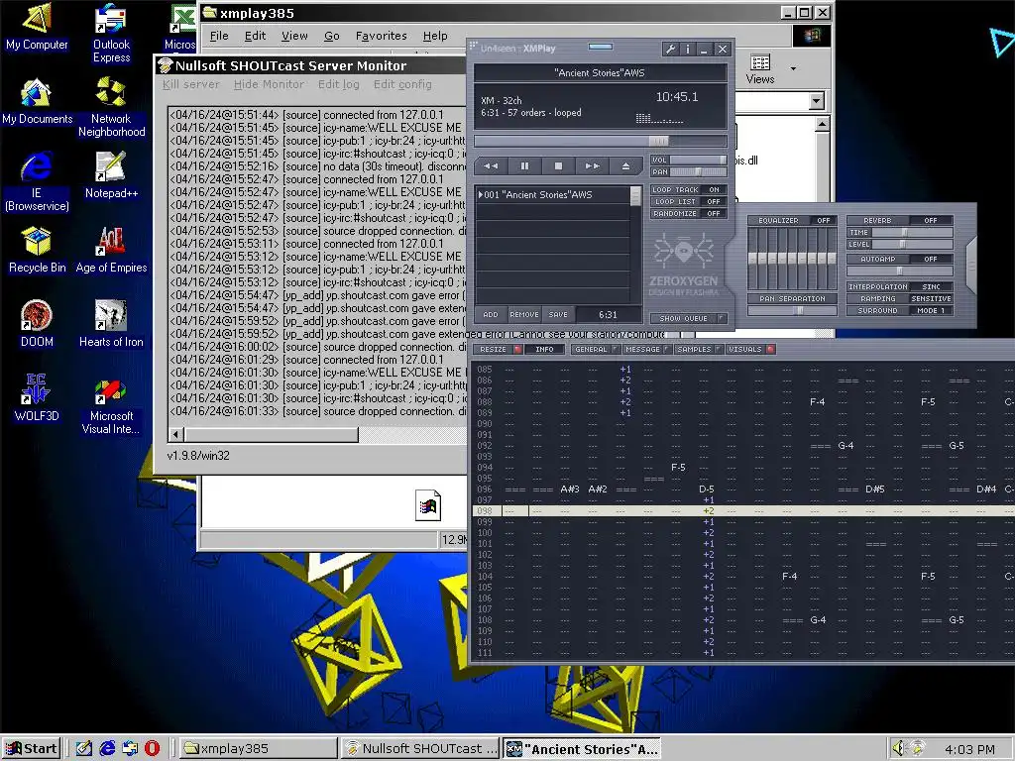Viewport: 1015px width, 761px height.
Task: Click the XMPlay volume slider
Action: tap(698, 160)
